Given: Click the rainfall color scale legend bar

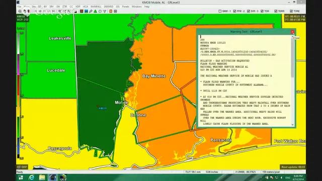Looking at the screenshot, I should (x=18, y=96).
